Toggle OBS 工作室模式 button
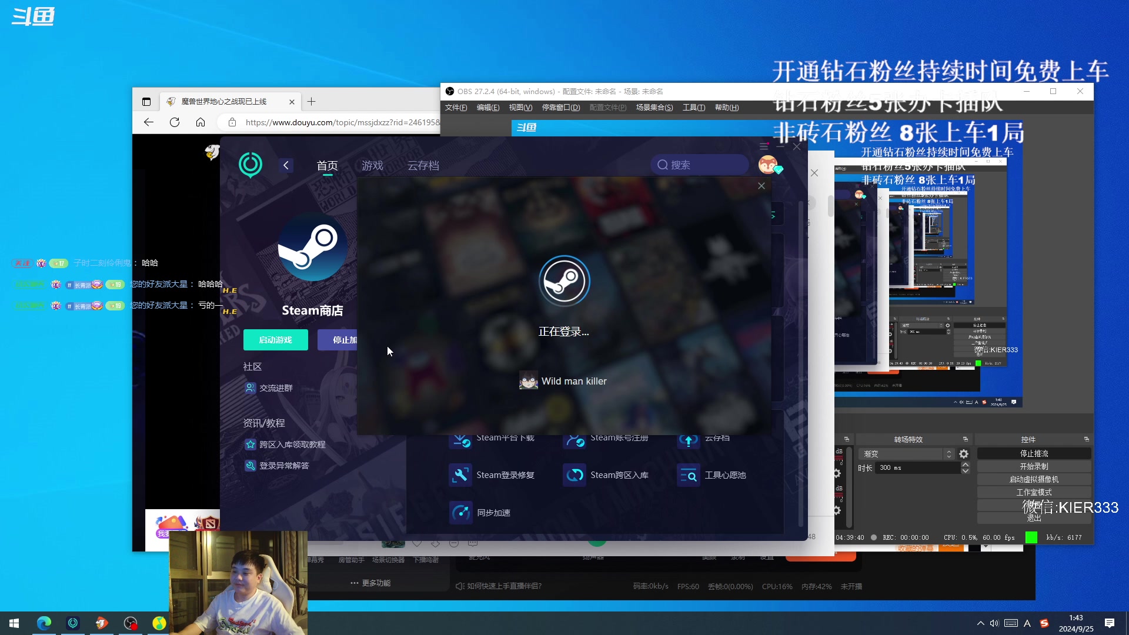1129x635 pixels. [1034, 493]
